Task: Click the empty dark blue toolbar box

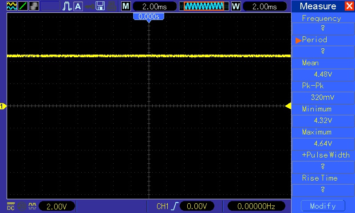Action: coord(50,6)
